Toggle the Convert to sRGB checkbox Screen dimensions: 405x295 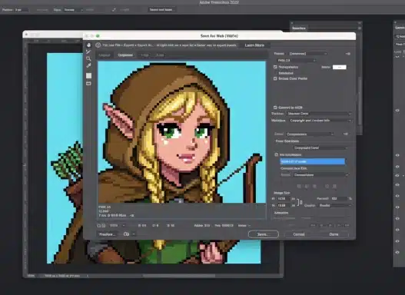275,108
